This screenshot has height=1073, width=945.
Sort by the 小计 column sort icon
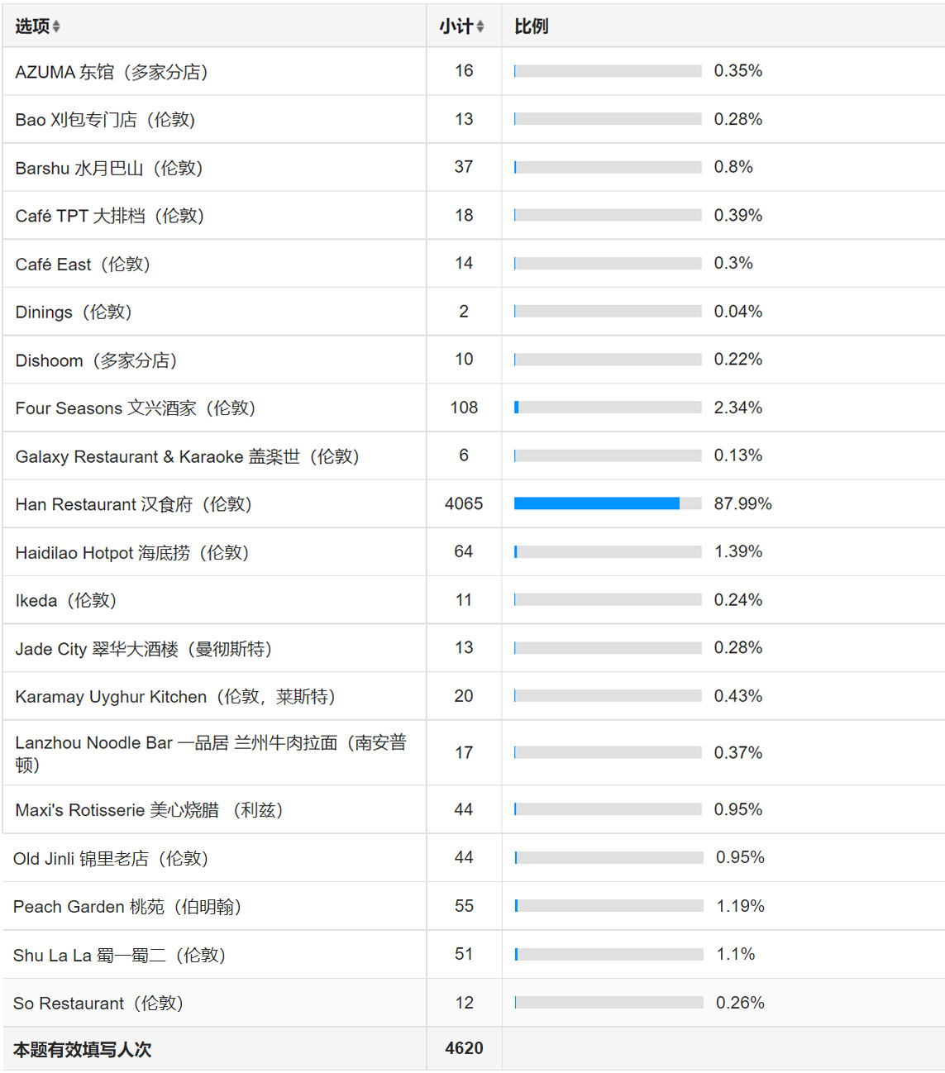coord(480,26)
